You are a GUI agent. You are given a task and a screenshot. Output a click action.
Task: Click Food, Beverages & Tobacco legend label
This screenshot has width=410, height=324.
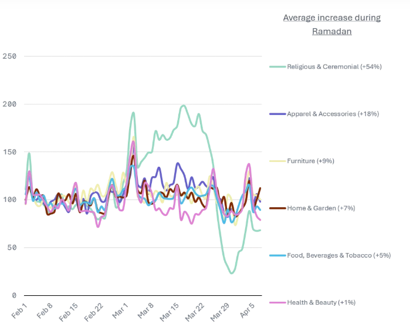[338, 255]
